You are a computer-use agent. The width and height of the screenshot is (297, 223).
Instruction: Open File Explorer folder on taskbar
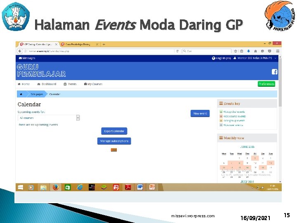click(43, 187)
